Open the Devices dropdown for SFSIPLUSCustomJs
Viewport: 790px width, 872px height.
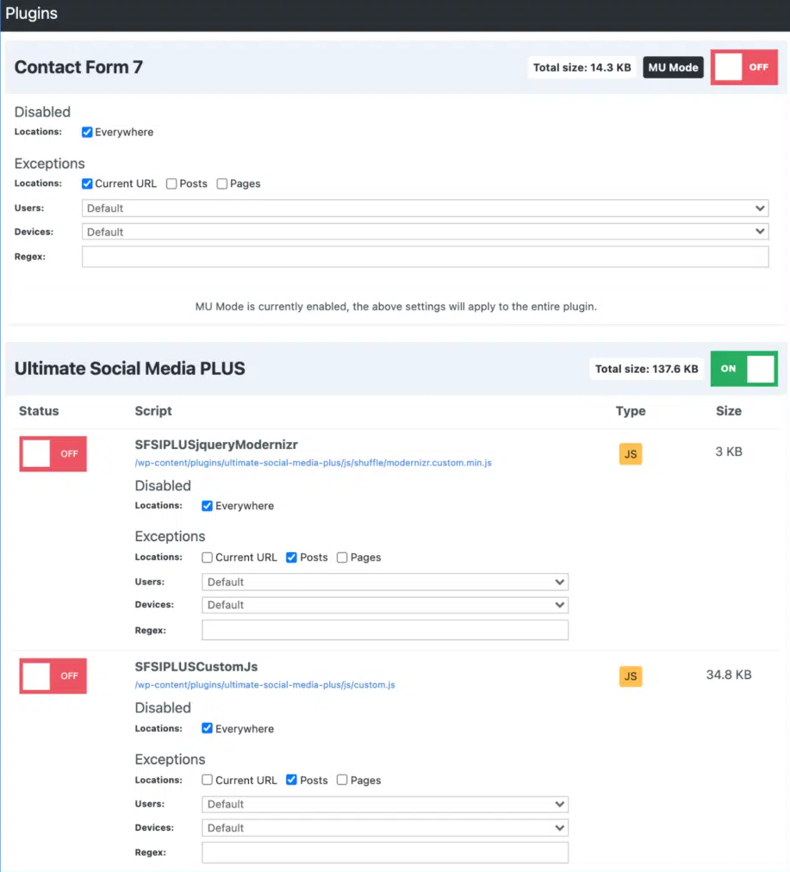point(384,827)
